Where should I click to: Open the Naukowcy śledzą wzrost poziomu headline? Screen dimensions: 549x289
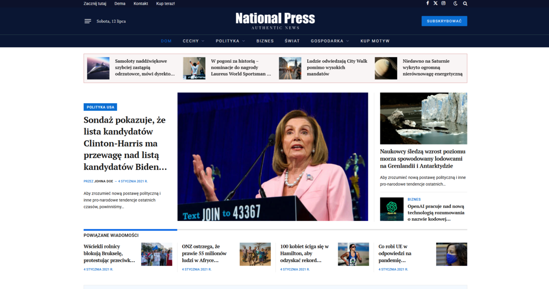click(423, 159)
